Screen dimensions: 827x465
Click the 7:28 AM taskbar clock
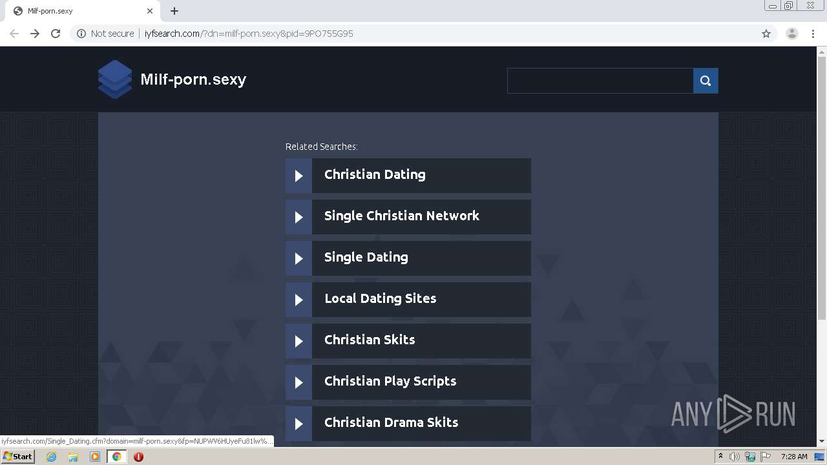coord(794,457)
